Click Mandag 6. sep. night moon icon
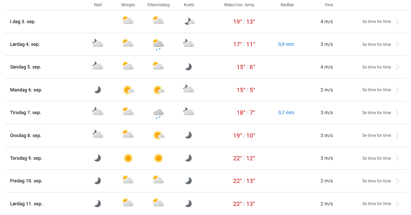This screenshot has width=411, height=215. pos(97,90)
